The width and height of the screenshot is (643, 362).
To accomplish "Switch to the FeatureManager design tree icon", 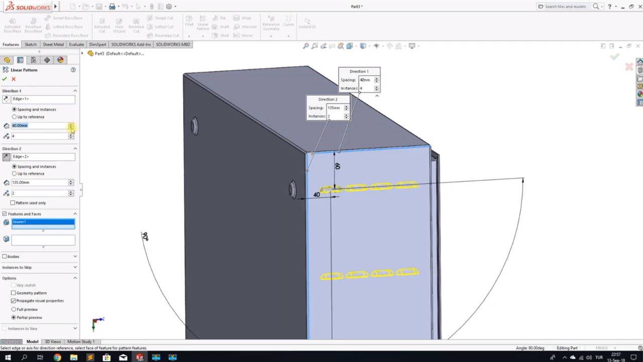I will [7, 60].
